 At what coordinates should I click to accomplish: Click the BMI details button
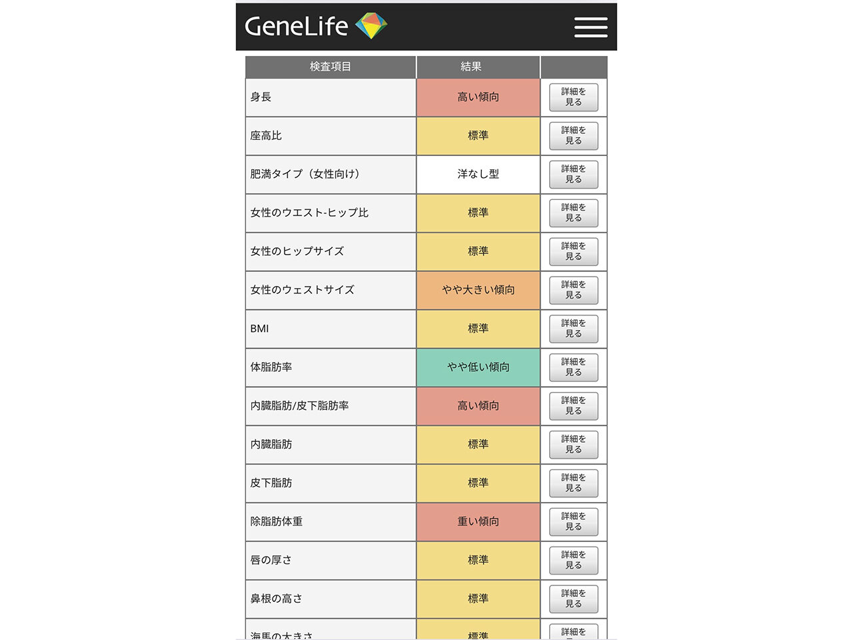click(x=573, y=329)
